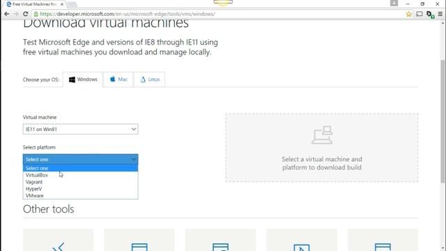Viewport: 446px width, 251px height.
Task: Open a new browser tab
Action: tap(72, 4)
